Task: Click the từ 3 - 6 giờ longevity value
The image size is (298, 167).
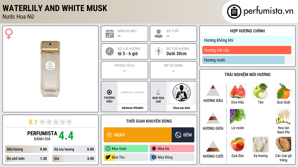Action: [128, 54]
